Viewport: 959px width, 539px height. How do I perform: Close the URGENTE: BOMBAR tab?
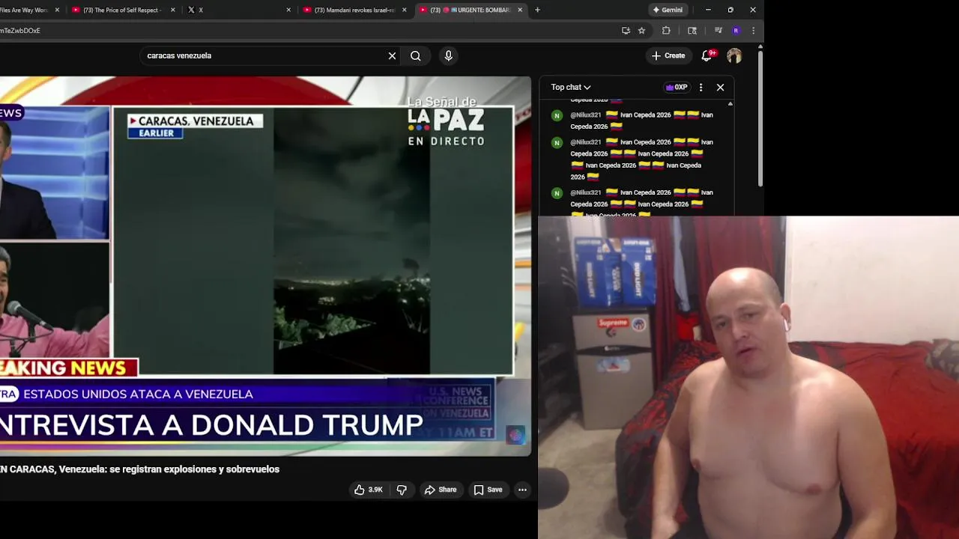coord(520,10)
